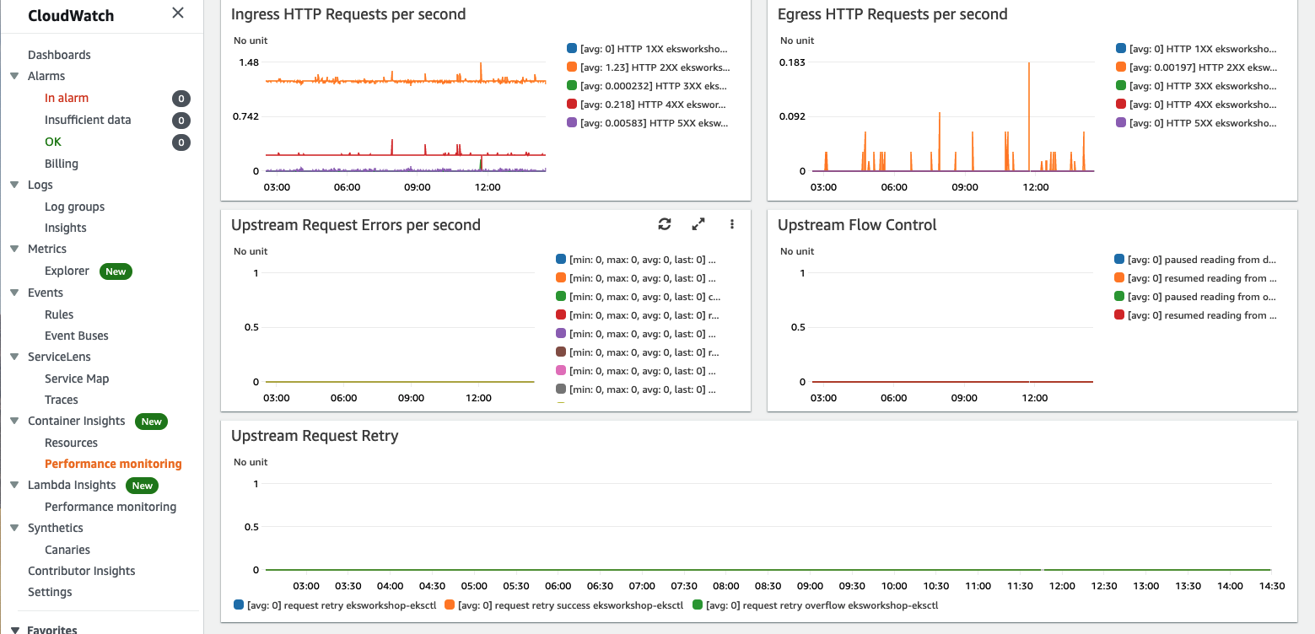1315x634 pixels.
Task: Maximize the Upstream Request Errors widget
Action: 698,224
